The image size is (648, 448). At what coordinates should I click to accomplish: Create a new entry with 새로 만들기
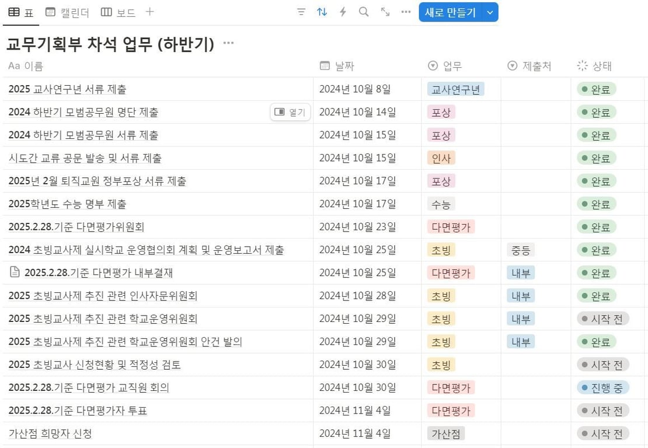451,12
